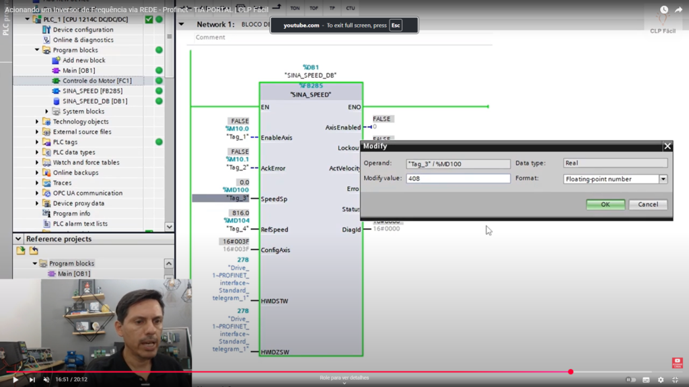Collapse the Program blocks folder under PLC_1
The image size is (689, 387).
(x=37, y=50)
